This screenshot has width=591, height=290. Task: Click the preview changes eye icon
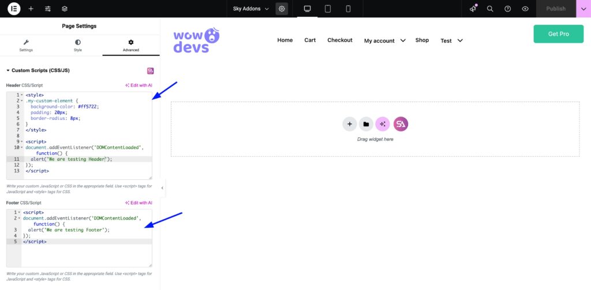[525, 9]
